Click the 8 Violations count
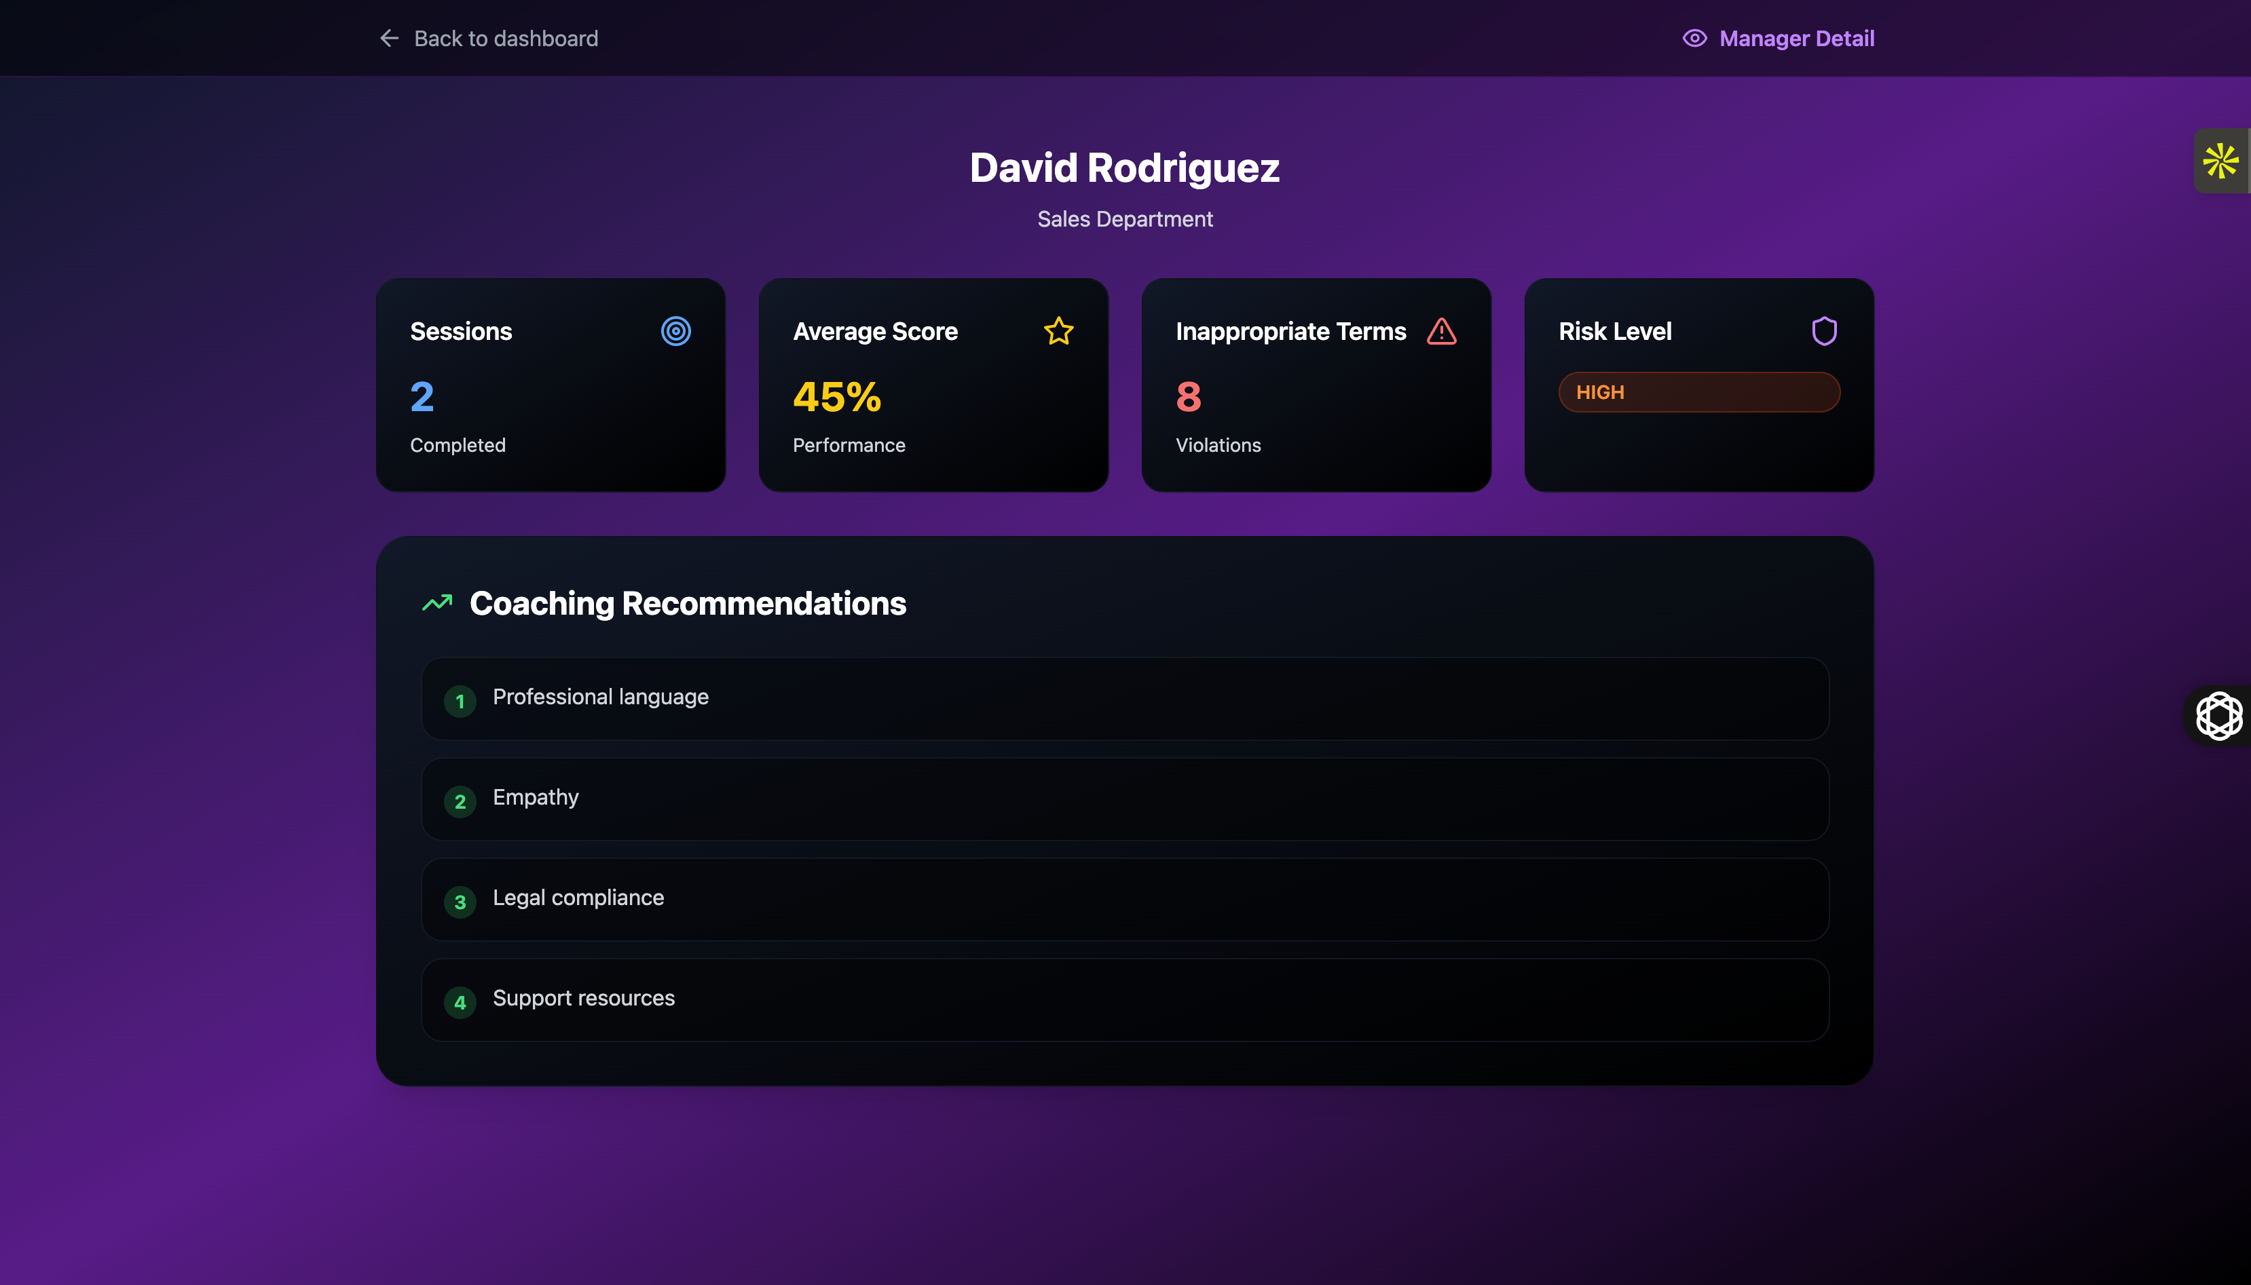2251x1285 pixels. point(1189,397)
